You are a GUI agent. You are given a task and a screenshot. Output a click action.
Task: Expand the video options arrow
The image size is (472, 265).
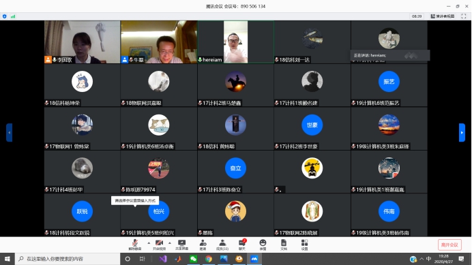tap(170, 243)
